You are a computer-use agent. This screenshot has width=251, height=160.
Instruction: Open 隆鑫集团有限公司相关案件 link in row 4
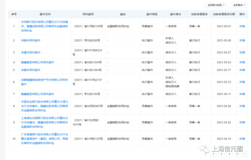pyautogui.click(x=38, y=62)
